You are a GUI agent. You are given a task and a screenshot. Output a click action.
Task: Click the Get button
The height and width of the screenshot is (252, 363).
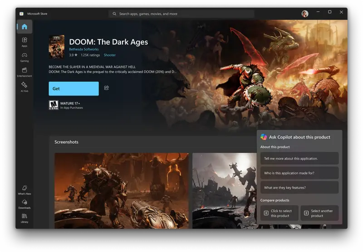[74, 88]
